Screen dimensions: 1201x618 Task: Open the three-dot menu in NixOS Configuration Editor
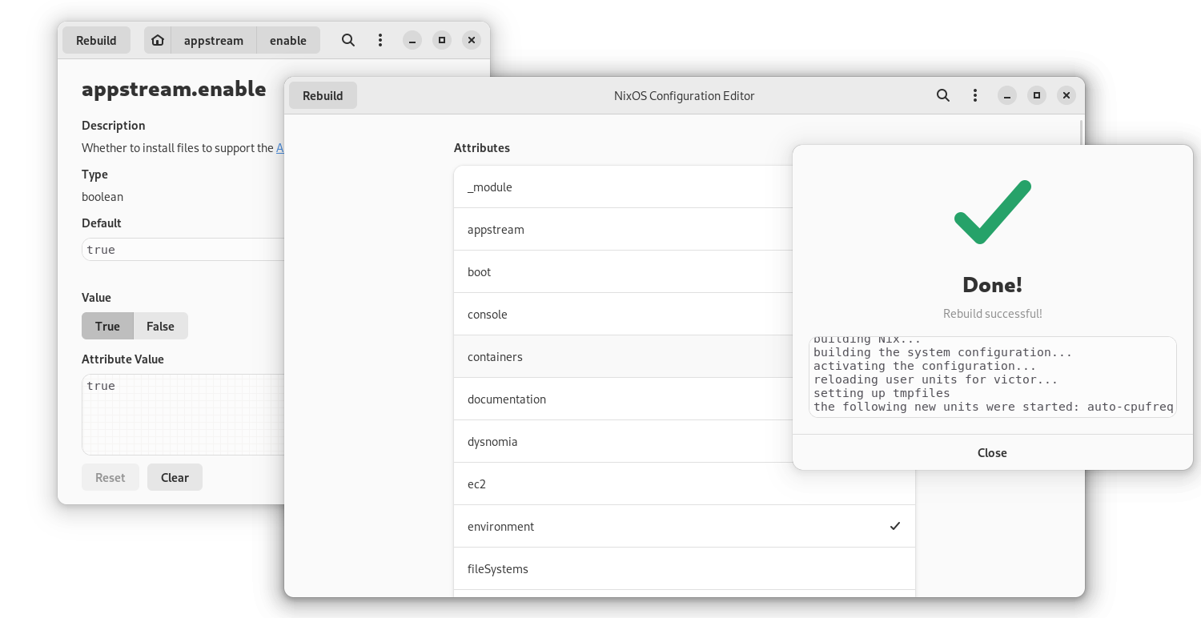coord(975,95)
